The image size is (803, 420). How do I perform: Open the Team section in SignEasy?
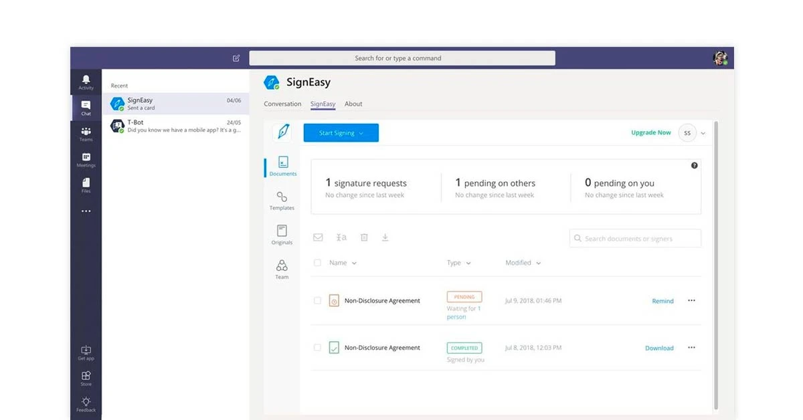tap(282, 269)
